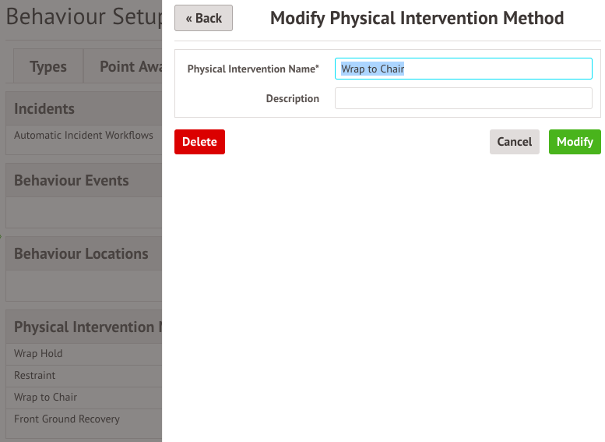Click the Physical Intervention Name label
Screen dimensions: 605x442
click(x=253, y=69)
